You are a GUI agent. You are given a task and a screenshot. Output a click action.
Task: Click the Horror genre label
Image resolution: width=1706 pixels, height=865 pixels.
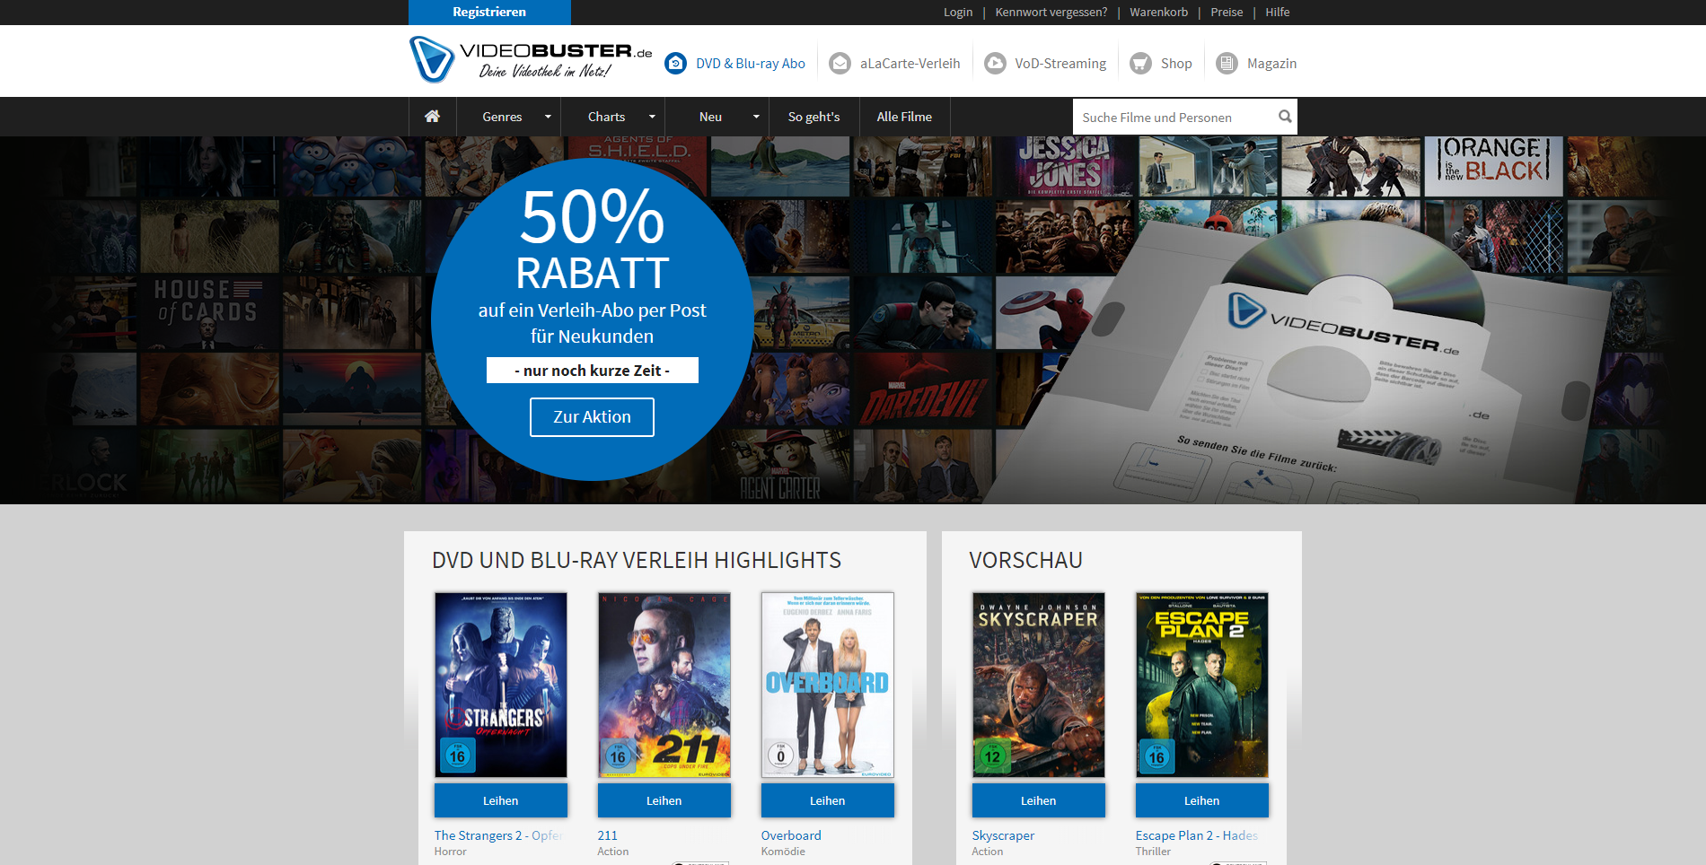click(x=451, y=852)
